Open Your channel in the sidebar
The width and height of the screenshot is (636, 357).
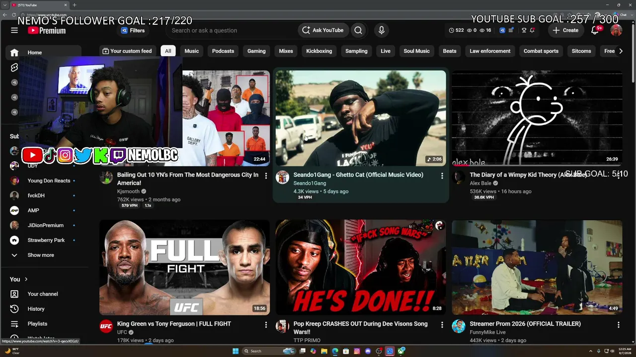[44, 294]
